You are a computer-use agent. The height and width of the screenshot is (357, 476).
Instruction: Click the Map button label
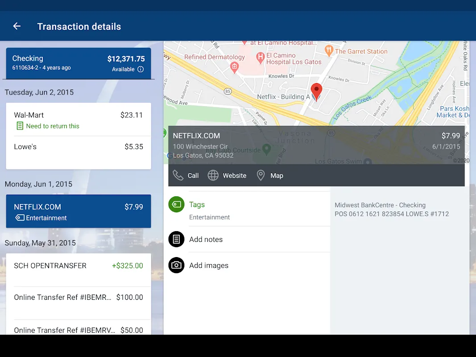pyautogui.click(x=277, y=175)
